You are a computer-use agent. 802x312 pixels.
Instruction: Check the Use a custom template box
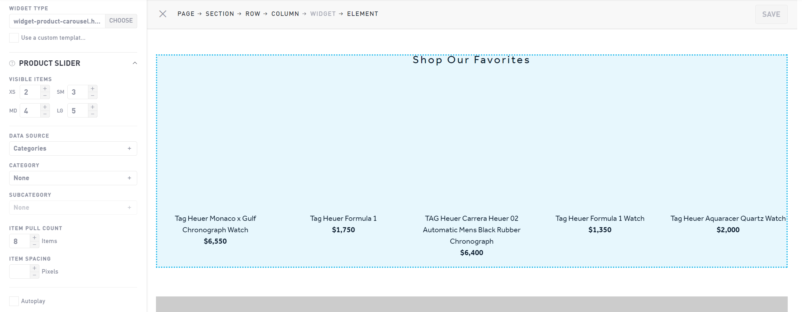[x=14, y=38]
